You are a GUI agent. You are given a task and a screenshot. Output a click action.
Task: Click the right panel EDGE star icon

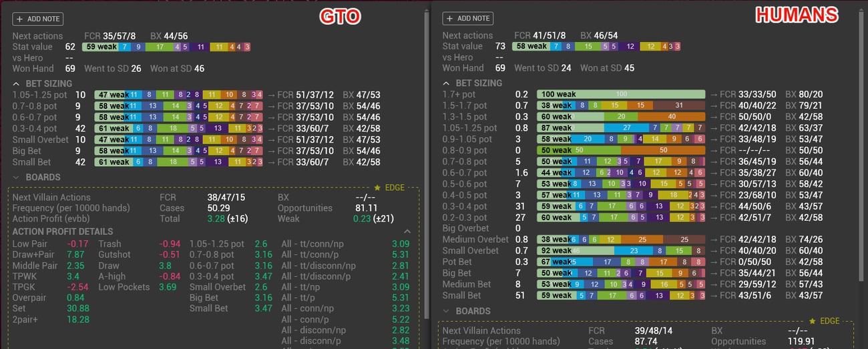pos(813,322)
